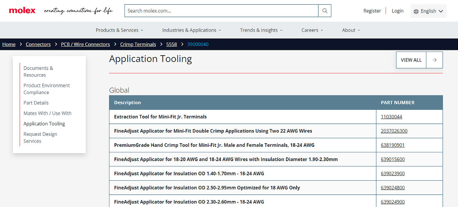Click 'Insulation OD 1.40-1.70mm' applicator description
This screenshot has width=458, height=207.
click(189, 174)
